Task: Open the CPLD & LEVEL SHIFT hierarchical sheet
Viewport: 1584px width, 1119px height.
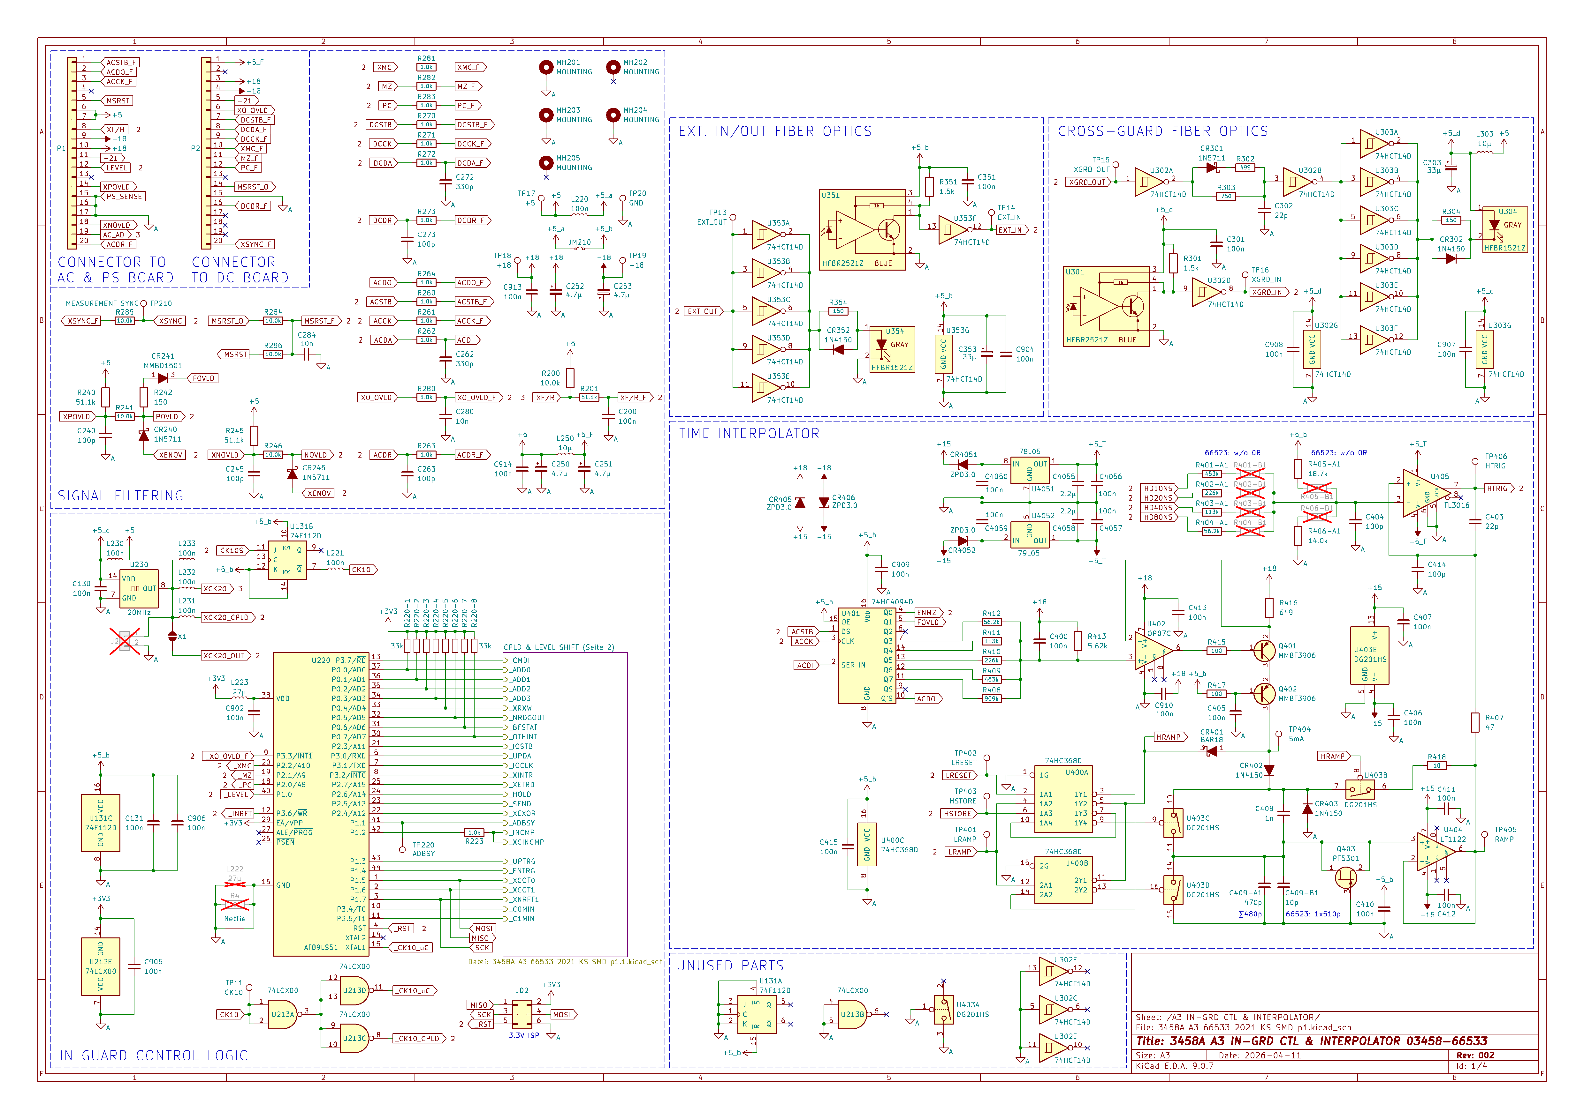Action: 565,804
